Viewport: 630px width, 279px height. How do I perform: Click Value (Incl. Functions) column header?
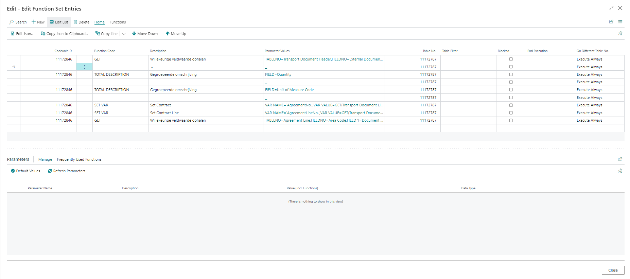coord(302,188)
